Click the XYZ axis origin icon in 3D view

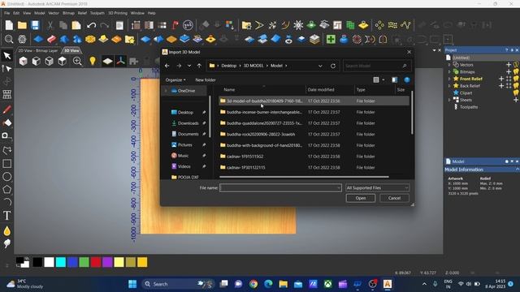coord(121,62)
